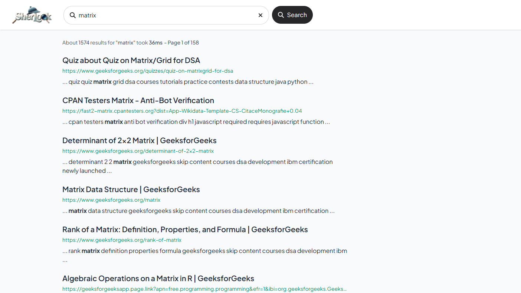This screenshot has width=521, height=293.
Task: Open "Determinant of 2×2 Matrix" result
Action: (x=139, y=141)
